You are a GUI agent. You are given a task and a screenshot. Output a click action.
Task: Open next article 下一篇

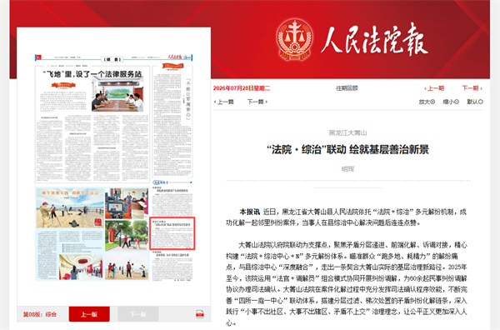point(257,102)
